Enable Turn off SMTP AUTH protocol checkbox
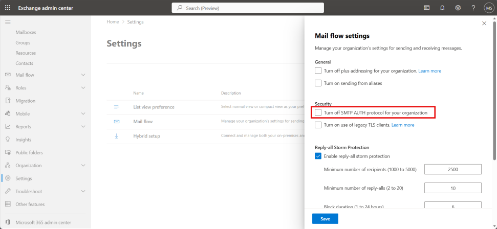This screenshot has width=497, height=229. [x=318, y=112]
